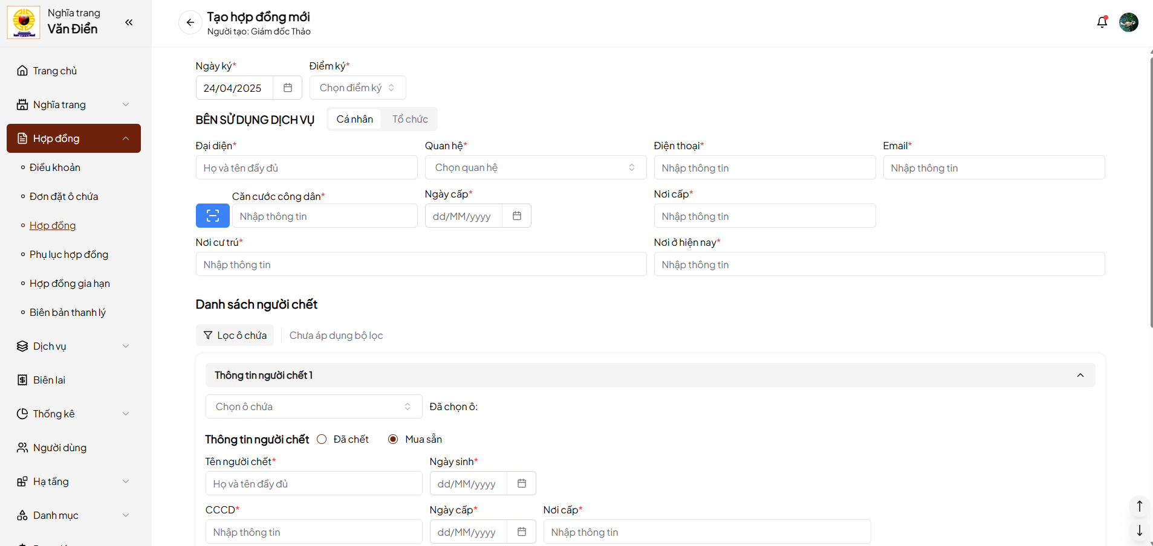Open the user profile avatar
This screenshot has height=546, width=1153.
(x=1128, y=22)
